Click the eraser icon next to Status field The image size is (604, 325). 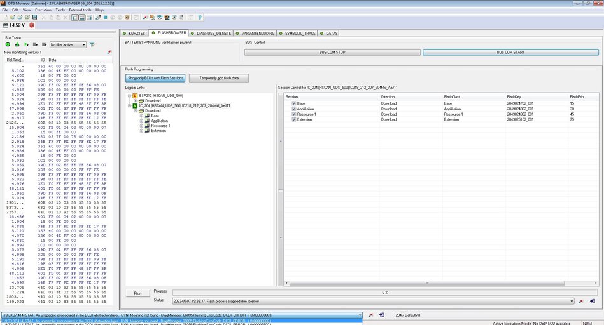tap(582, 301)
